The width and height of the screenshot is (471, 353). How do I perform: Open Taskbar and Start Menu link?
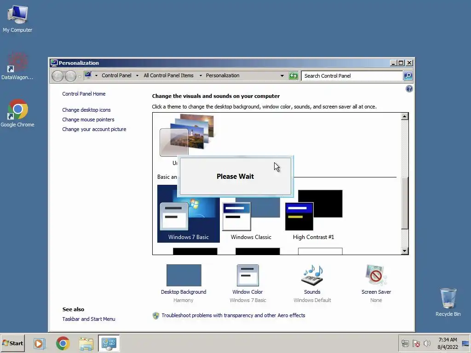click(x=89, y=319)
